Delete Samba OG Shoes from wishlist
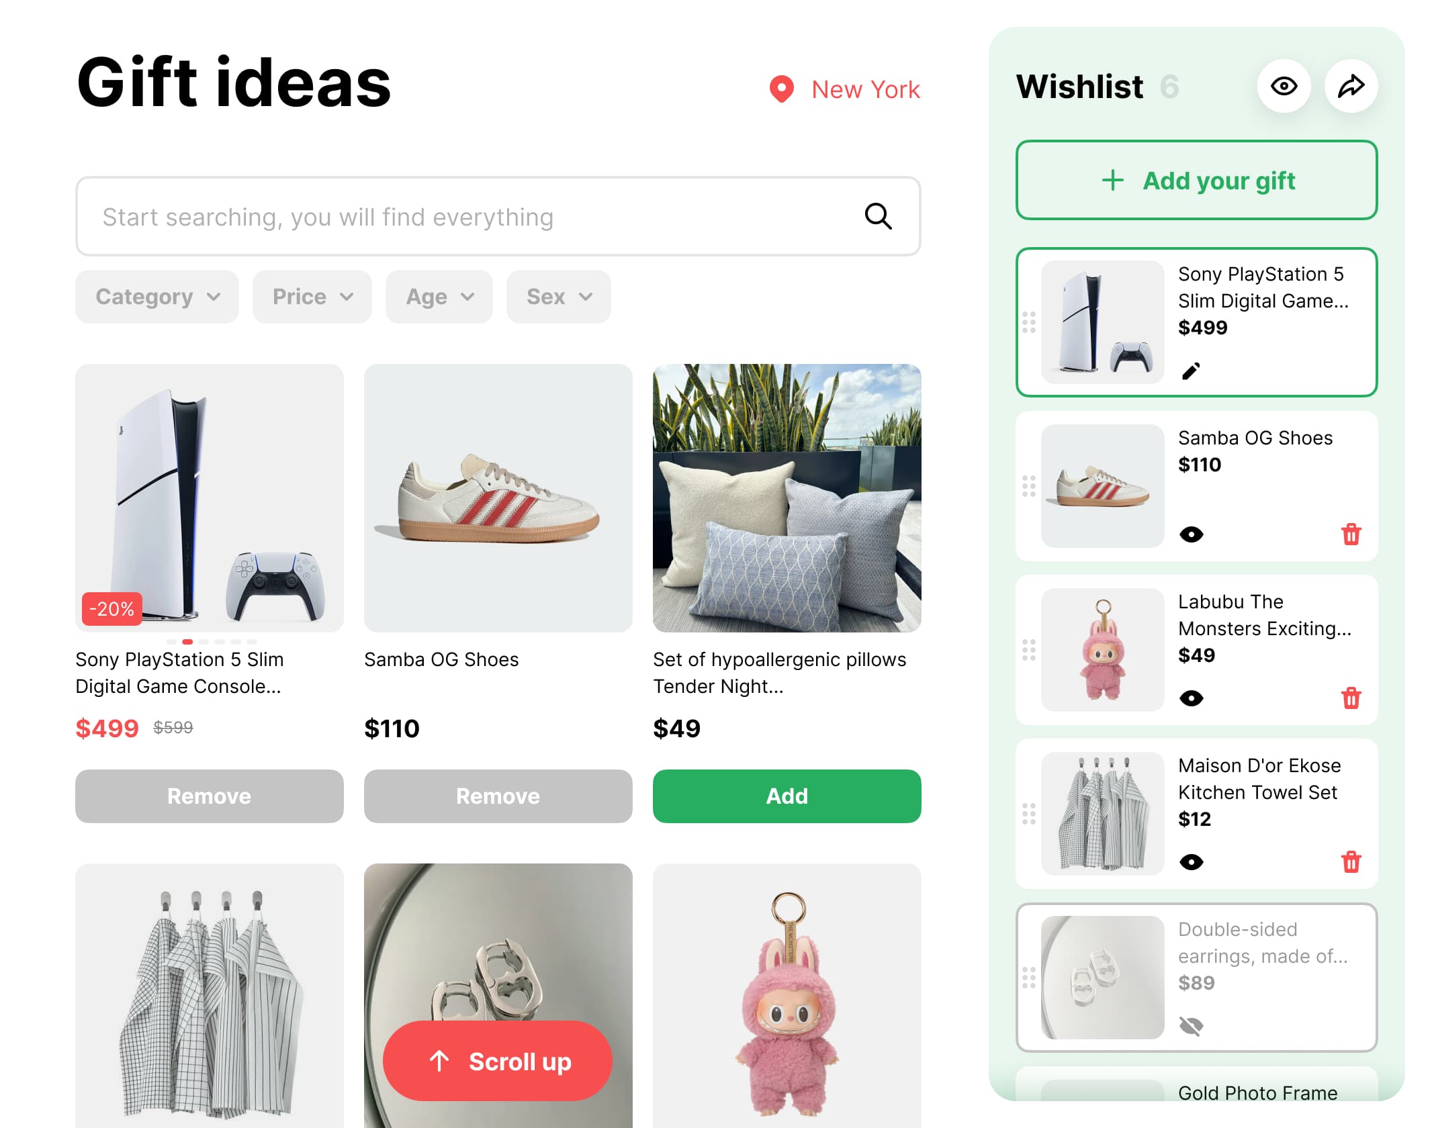 (x=1351, y=534)
